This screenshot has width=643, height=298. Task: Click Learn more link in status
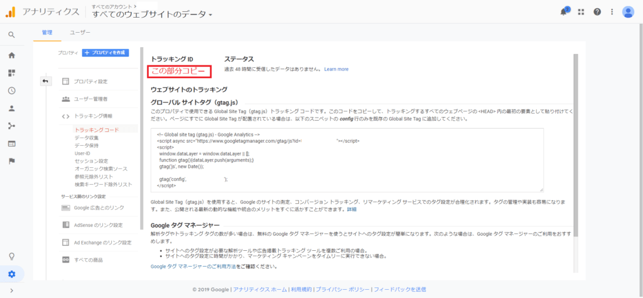click(337, 69)
